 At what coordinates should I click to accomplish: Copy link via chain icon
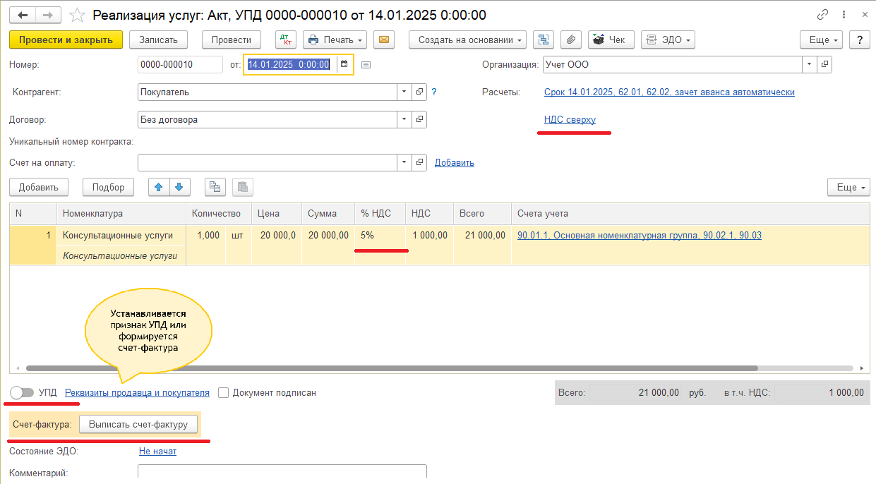pos(822,14)
